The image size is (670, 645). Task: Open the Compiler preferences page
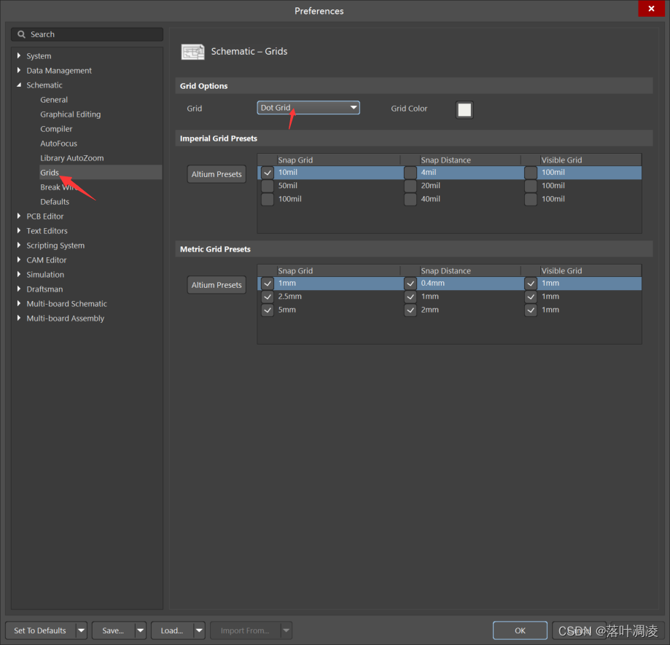tap(54, 128)
